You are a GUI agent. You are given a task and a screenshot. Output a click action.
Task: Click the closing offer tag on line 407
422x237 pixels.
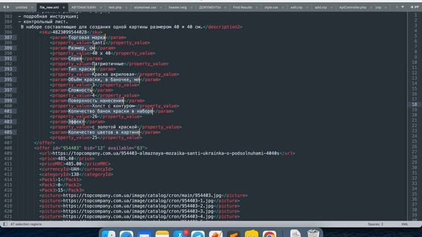(x=44, y=143)
